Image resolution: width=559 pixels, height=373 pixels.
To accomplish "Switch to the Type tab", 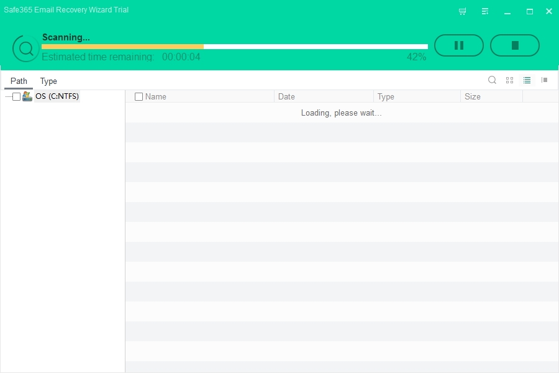I will [48, 81].
